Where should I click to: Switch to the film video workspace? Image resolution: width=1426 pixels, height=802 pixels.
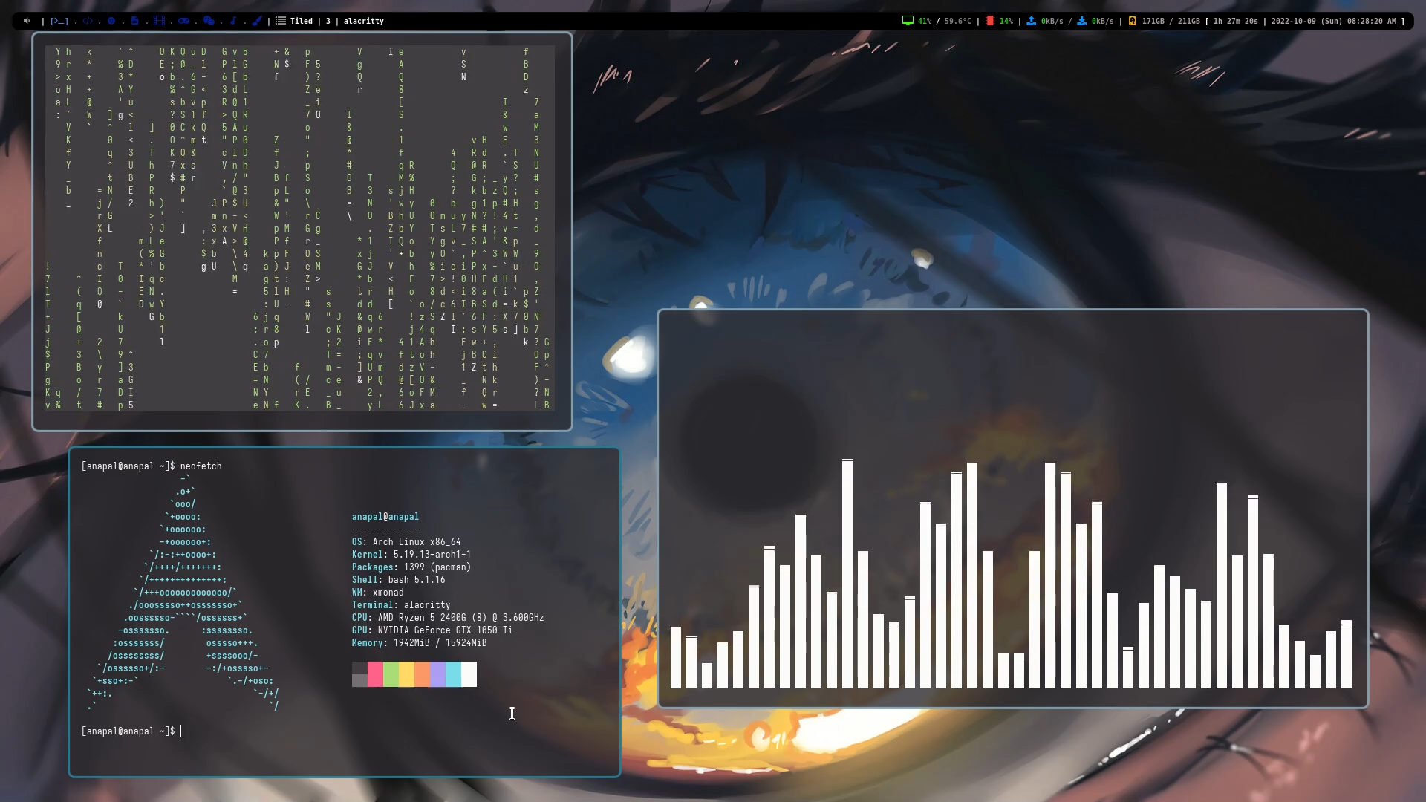(159, 21)
